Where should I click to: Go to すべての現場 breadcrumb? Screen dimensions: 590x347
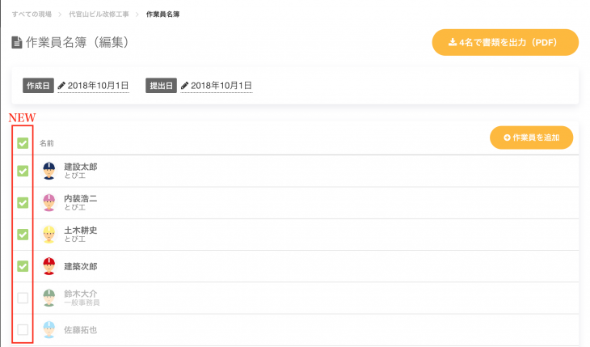32,15
